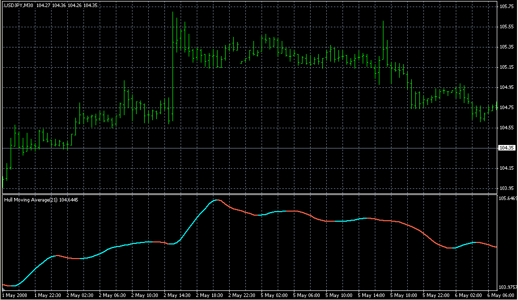Click the 5 May 22:00 time label
This screenshot has height=300, width=518.
(x=436, y=295)
